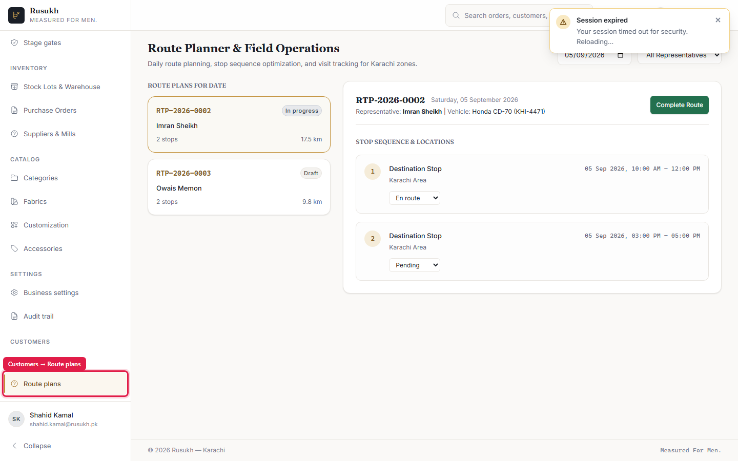738x461 pixels.
Task: Open the Pending status dropdown for stop 2
Action: tap(415, 265)
